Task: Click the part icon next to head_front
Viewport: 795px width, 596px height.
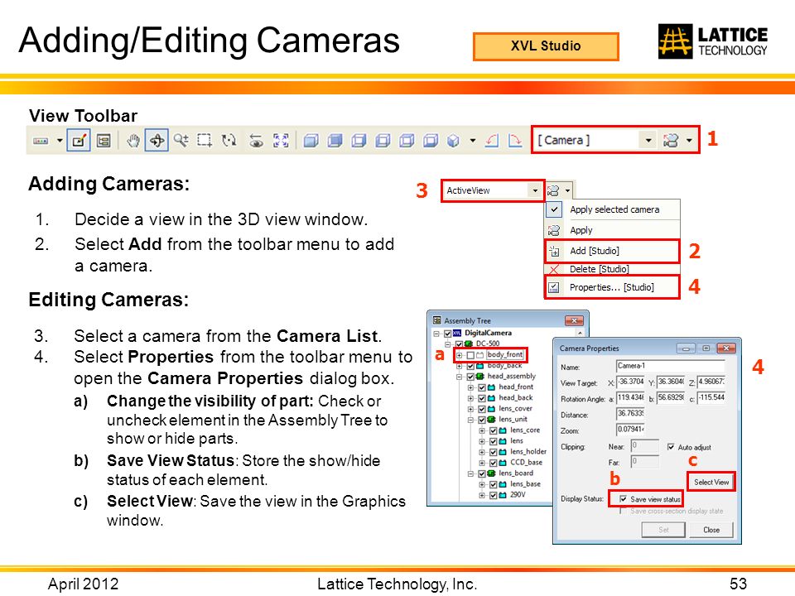Action: tap(491, 387)
